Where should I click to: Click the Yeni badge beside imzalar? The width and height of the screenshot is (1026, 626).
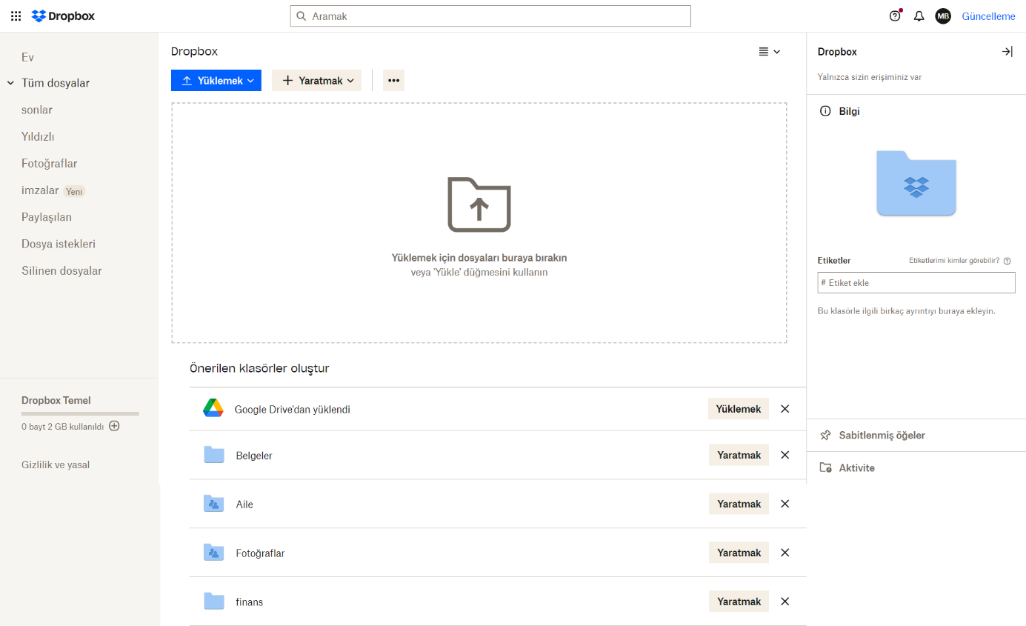(74, 191)
